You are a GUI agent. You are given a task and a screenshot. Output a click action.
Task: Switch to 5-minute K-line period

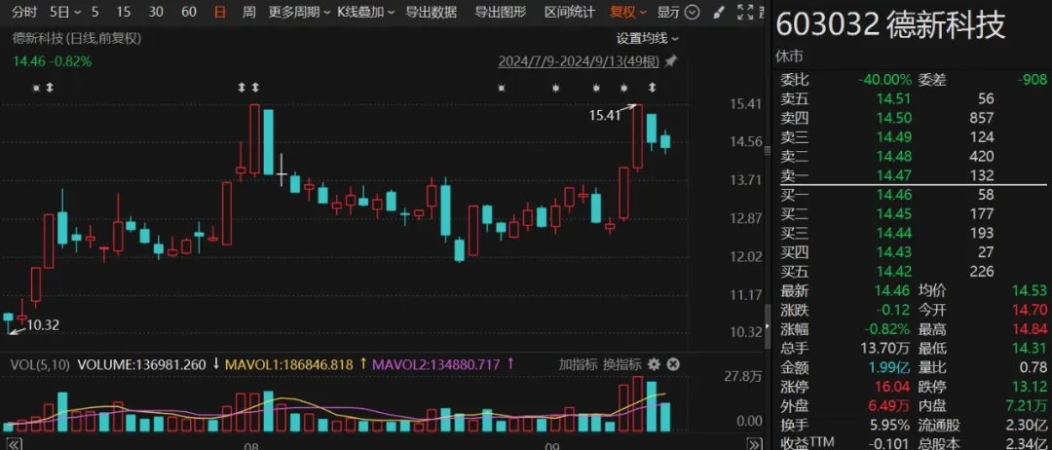coord(94,12)
